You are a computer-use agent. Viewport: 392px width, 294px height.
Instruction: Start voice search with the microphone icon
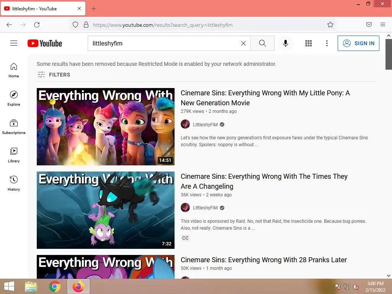click(x=286, y=43)
